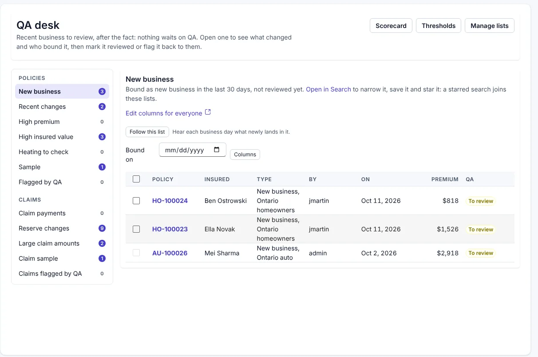Open the Flagged by QA list

point(62,182)
